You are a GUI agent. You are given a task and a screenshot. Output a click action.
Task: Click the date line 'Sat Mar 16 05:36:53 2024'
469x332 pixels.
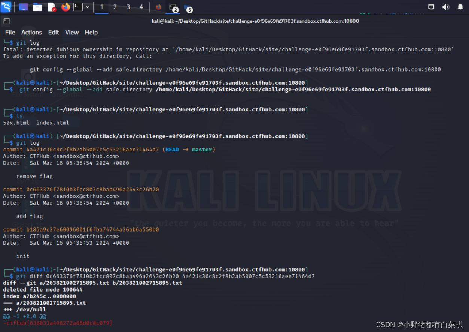(66, 243)
